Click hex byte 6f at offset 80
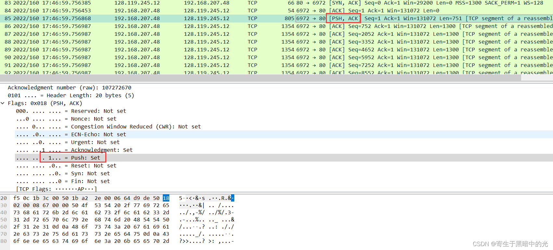553x250 pixels. [x=17, y=241]
